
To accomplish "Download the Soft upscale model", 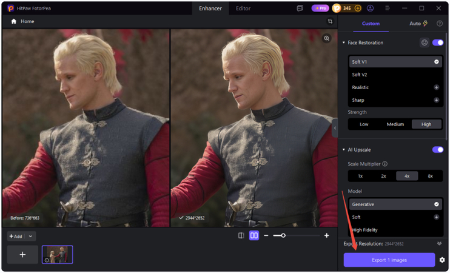I will (x=436, y=217).
